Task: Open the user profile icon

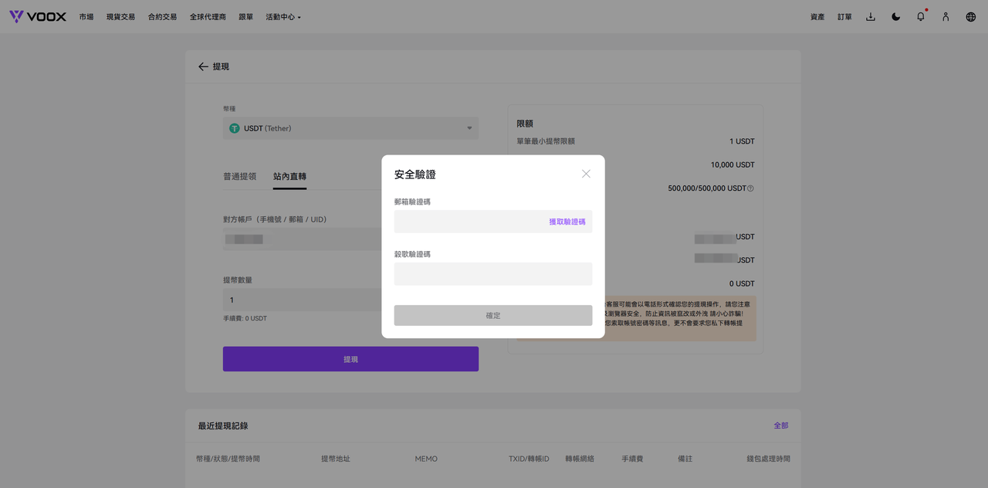Action: coord(946,16)
